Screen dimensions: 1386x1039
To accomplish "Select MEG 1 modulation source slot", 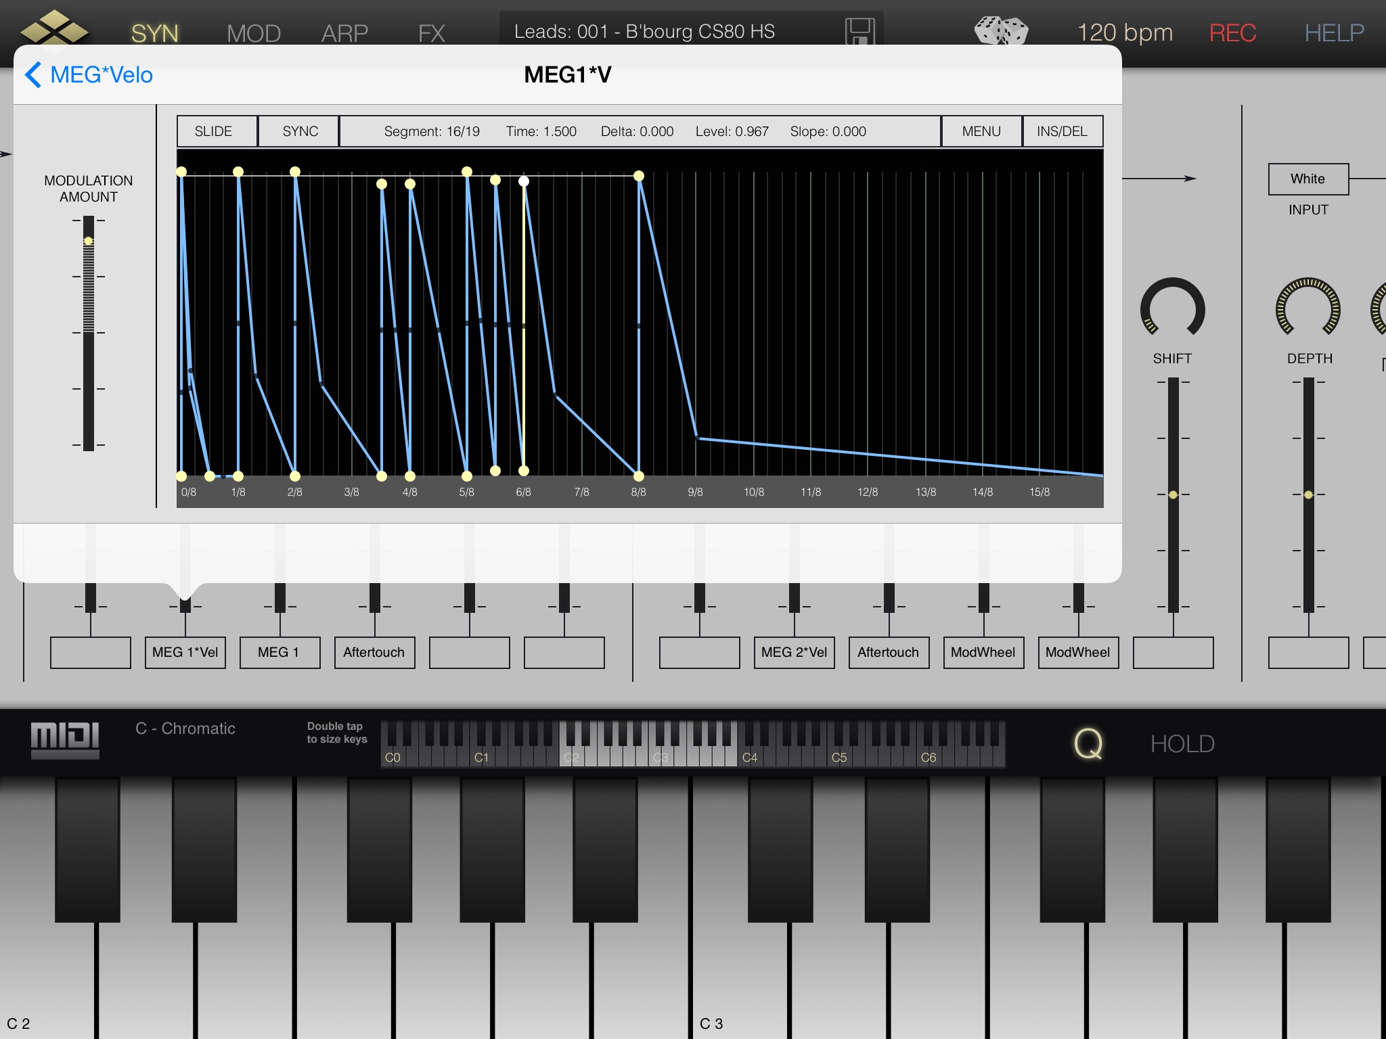I will coord(276,651).
